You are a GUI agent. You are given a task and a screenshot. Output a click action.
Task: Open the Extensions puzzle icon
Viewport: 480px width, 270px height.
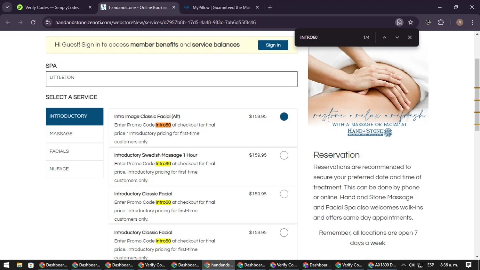441,22
